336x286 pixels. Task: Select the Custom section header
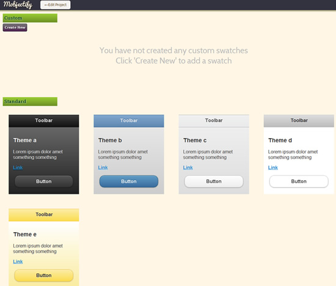pyautogui.click(x=30, y=18)
